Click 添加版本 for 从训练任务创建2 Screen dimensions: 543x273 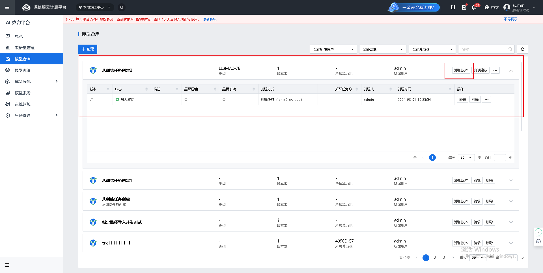click(461, 70)
